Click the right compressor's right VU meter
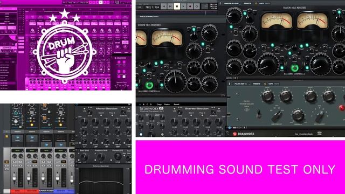Viewport: 345px width, 194px height. coord(313,21)
